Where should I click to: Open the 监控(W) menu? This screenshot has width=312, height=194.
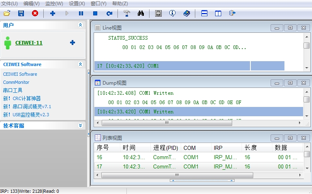54,3
